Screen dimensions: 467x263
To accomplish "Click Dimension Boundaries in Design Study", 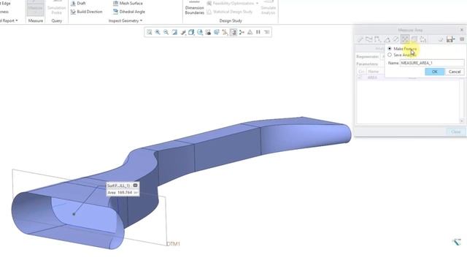I will pyautogui.click(x=195, y=8).
